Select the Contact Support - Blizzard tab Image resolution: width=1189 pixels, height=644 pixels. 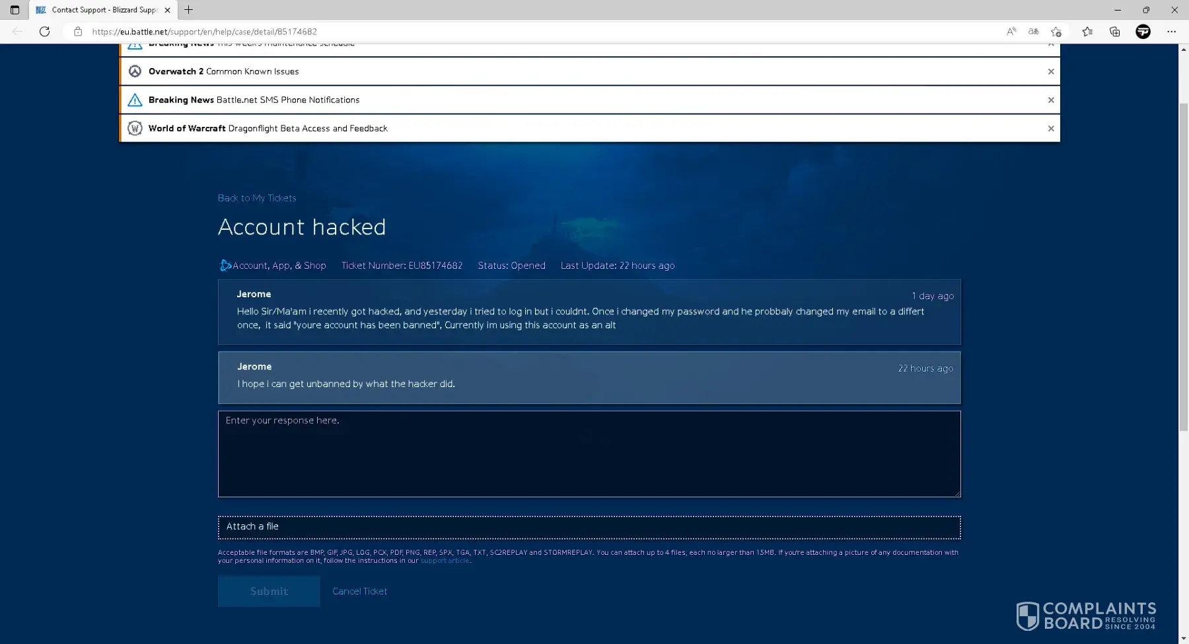[102, 10]
